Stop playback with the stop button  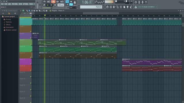pos(51,5)
